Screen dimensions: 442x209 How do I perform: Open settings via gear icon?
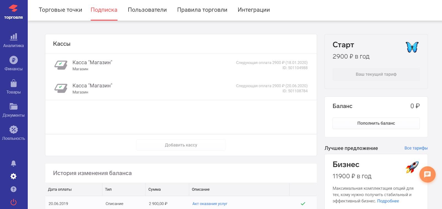(x=14, y=176)
